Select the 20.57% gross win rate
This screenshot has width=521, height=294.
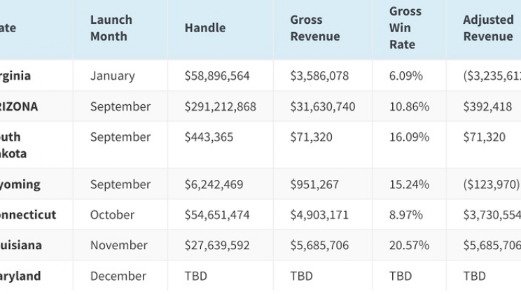408,246
